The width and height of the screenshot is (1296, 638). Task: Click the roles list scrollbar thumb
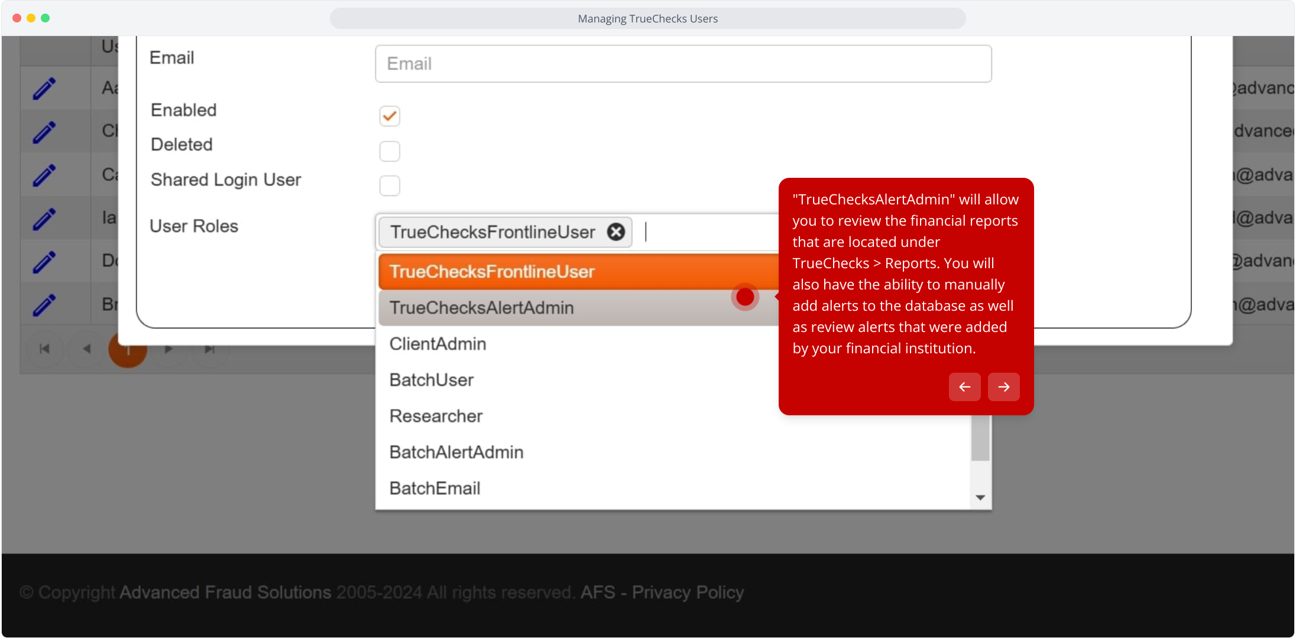point(980,438)
